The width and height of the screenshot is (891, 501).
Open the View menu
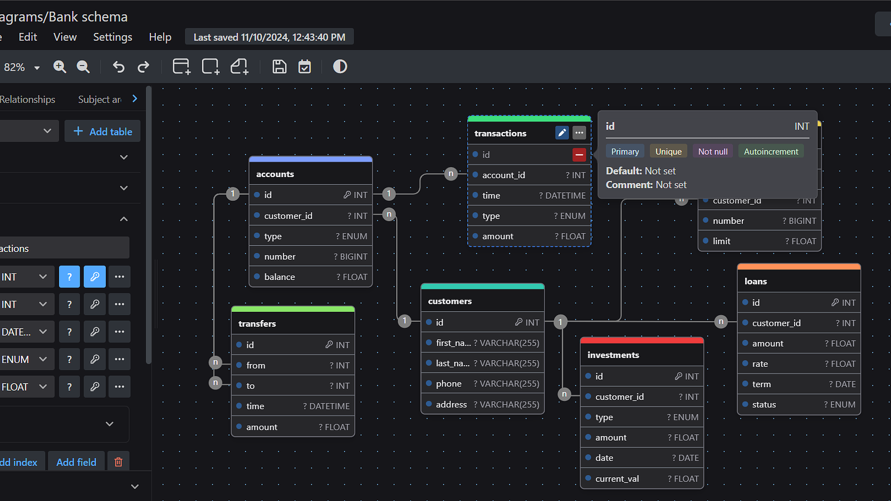pyautogui.click(x=65, y=37)
